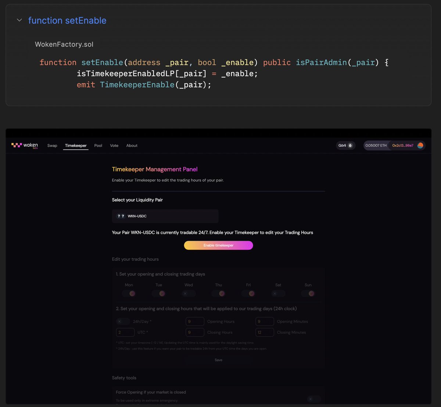Image resolution: width=441 pixels, height=407 pixels.
Task: Click the Woken beta logo
Action: click(25, 145)
